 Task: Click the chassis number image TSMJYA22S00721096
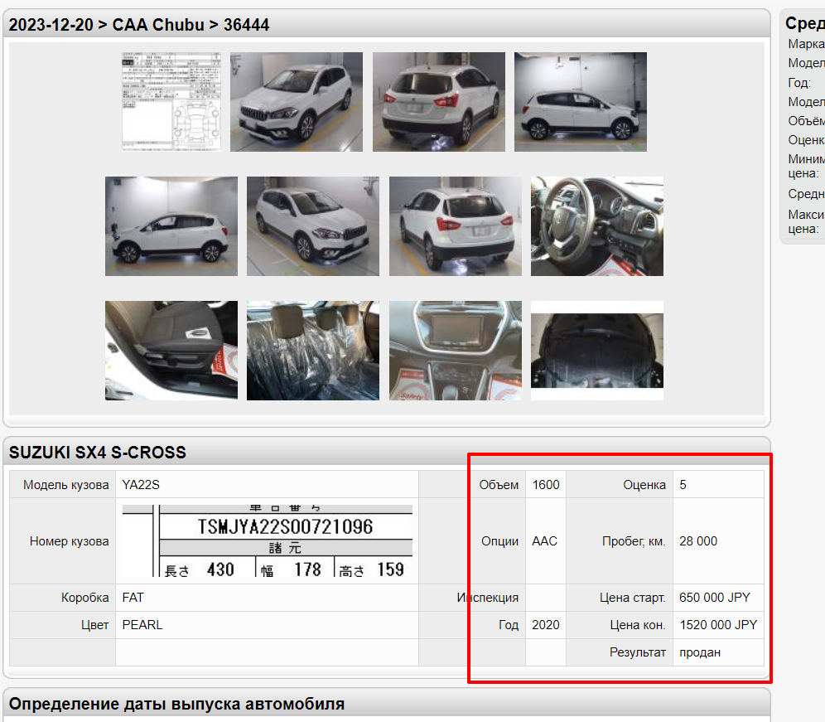click(x=268, y=540)
